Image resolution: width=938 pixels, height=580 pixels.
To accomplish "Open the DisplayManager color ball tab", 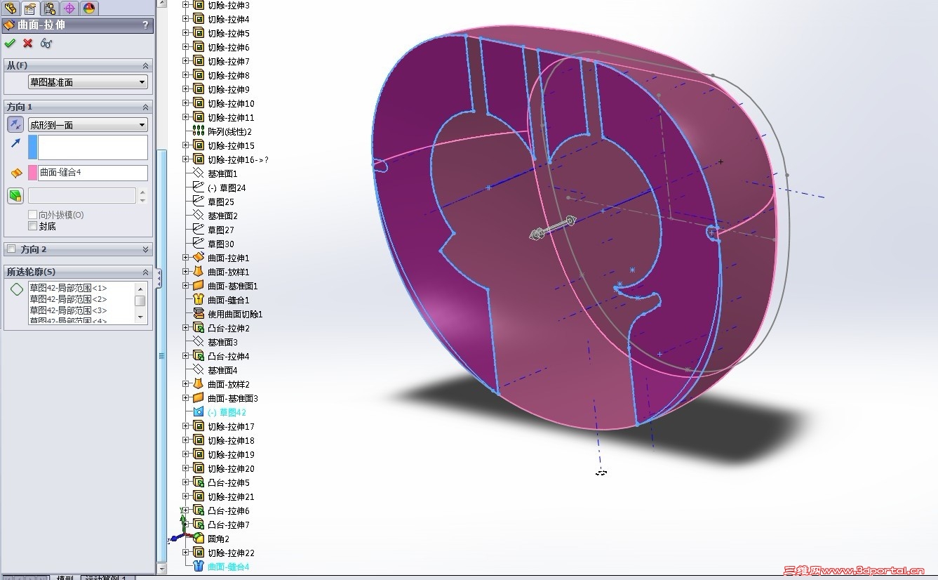I will (89, 8).
